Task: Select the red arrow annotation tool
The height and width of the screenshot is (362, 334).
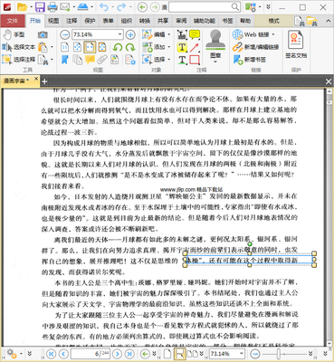Action: [x=195, y=47]
